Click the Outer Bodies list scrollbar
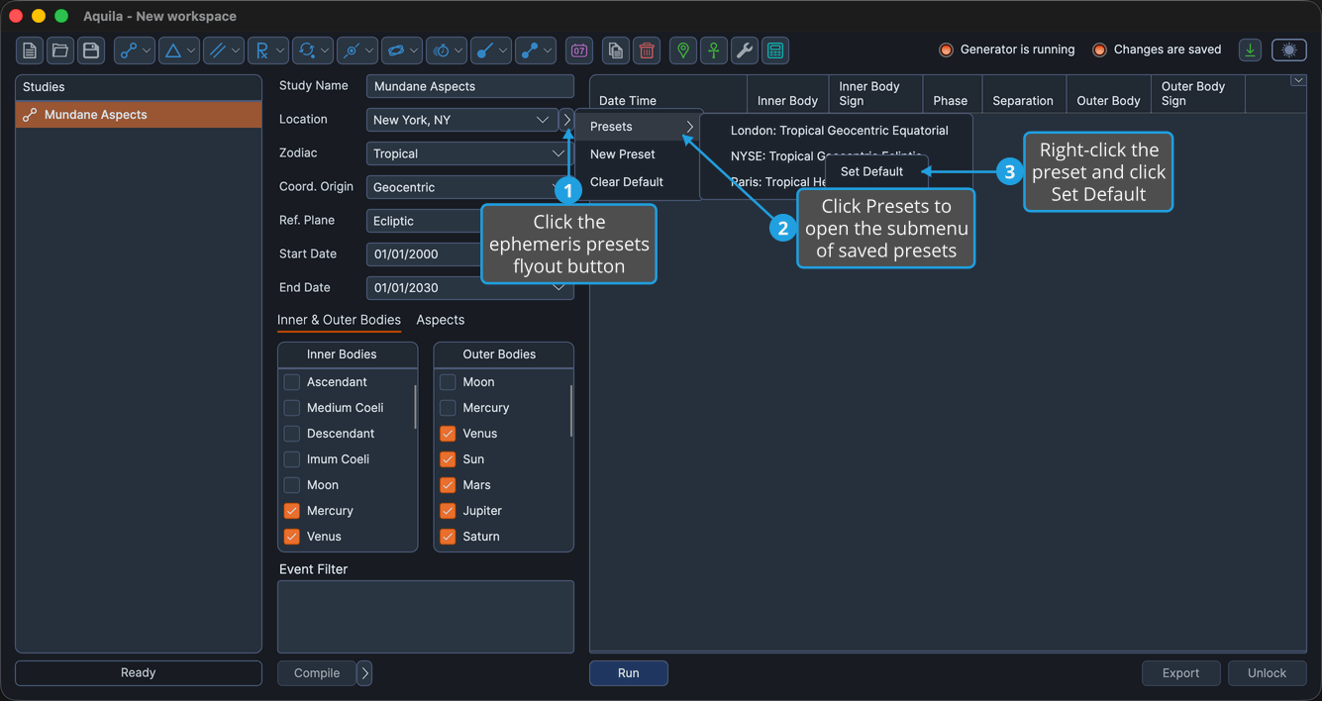 tap(570, 410)
